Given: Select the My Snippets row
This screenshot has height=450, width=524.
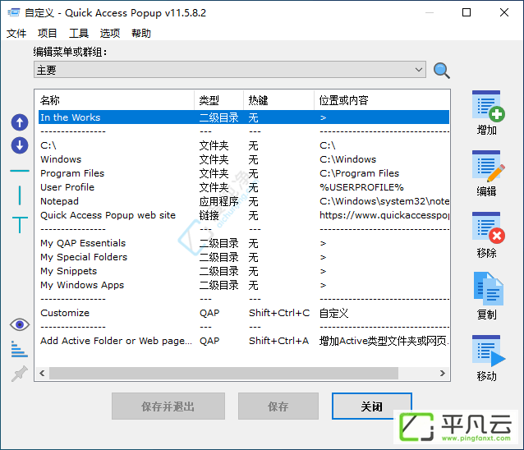Looking at the screenshot, I should pos(244,271).
